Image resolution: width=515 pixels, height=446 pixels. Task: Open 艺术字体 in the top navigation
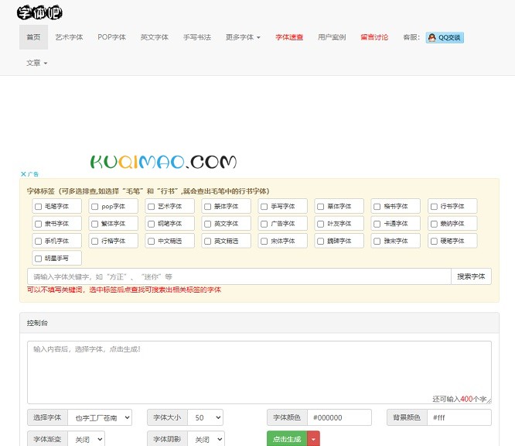click(x=69, y=37)
